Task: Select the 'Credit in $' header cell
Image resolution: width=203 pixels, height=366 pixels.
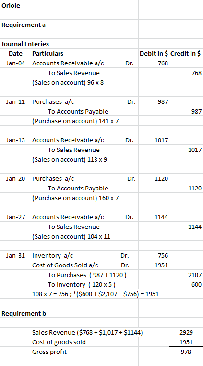Action: (x=186, y=53)
